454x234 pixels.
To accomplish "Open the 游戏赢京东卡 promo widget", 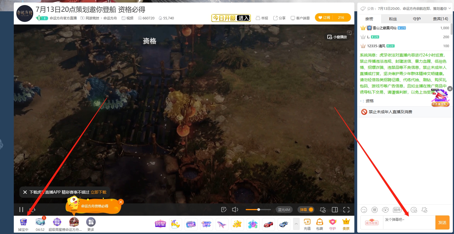I will tap(440, 98).
